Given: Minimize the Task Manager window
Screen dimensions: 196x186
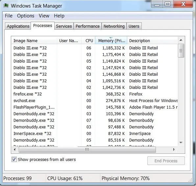Looking at the screenshot, I should coord(157,4).
